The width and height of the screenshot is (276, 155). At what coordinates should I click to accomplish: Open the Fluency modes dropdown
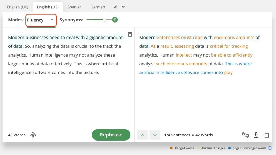pyautogui.click(x=41, y=20)
